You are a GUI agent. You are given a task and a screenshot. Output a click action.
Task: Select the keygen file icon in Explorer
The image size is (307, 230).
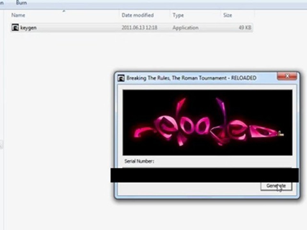15,27
